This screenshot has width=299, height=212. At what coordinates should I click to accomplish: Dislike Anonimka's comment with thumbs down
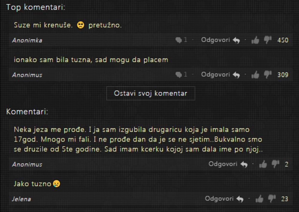coord(268,40)
